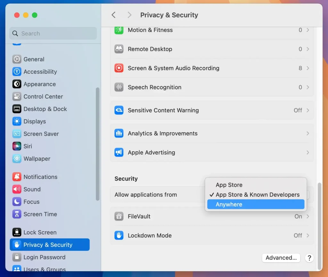Expand Remote Desktop chevron
328x277 pixels.
point(308,49)
